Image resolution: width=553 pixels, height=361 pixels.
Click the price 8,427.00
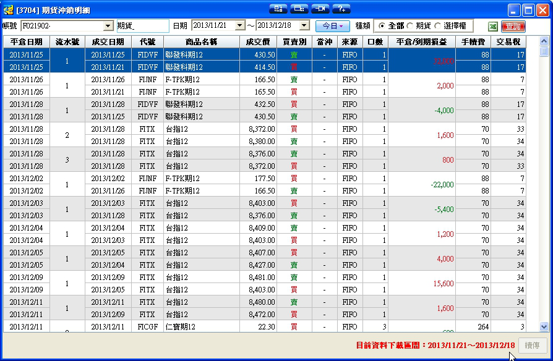pos(262,265)
